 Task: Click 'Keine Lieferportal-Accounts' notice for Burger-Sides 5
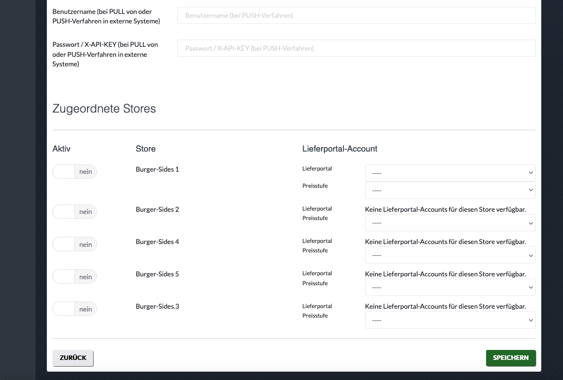445,274
